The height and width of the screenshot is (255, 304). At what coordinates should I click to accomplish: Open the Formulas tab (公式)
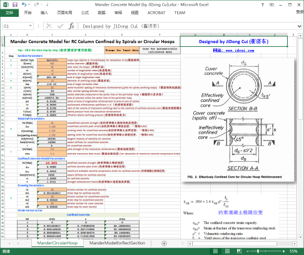click(x=85, y=12)
